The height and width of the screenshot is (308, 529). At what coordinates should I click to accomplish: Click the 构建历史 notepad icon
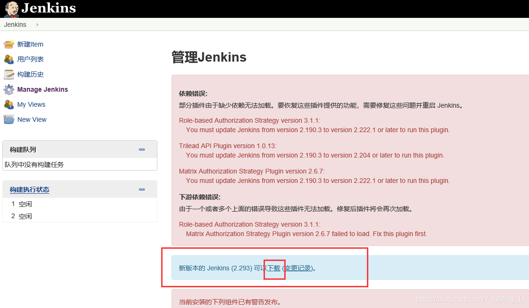click(9, 74)
